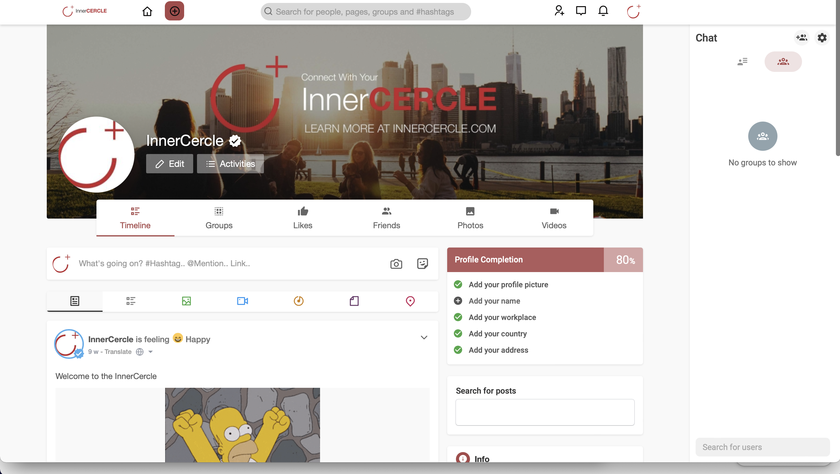
Task: Switch chat panel to contacts list view
Action: pos(742,62)
